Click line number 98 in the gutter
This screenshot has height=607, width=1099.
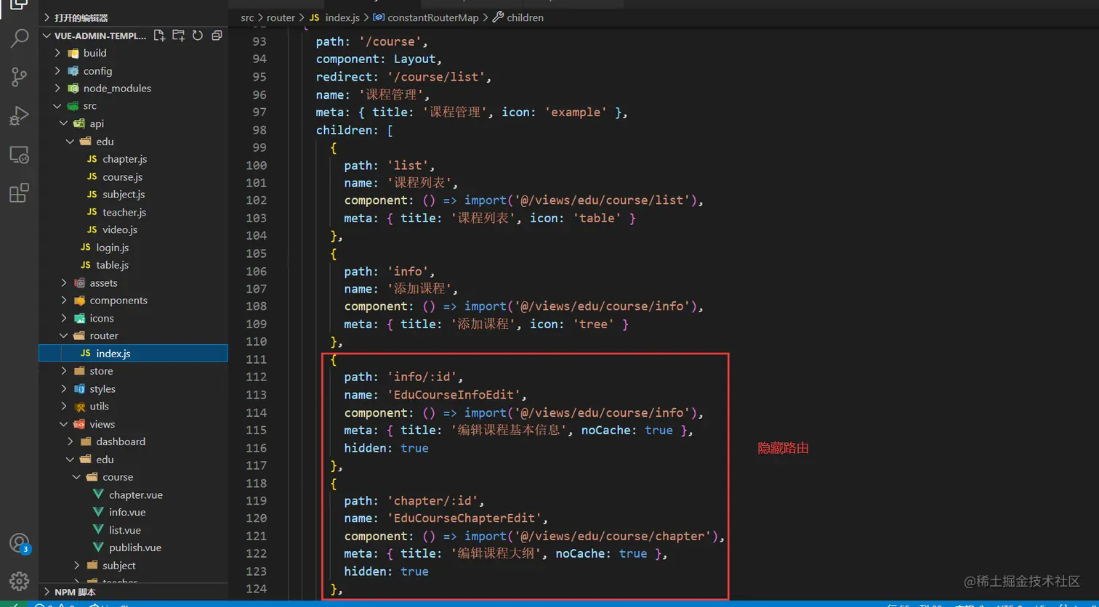(259, 130)
